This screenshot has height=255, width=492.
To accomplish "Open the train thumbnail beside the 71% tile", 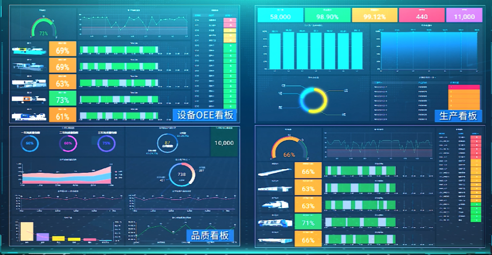I will click(x=275, y=223).
